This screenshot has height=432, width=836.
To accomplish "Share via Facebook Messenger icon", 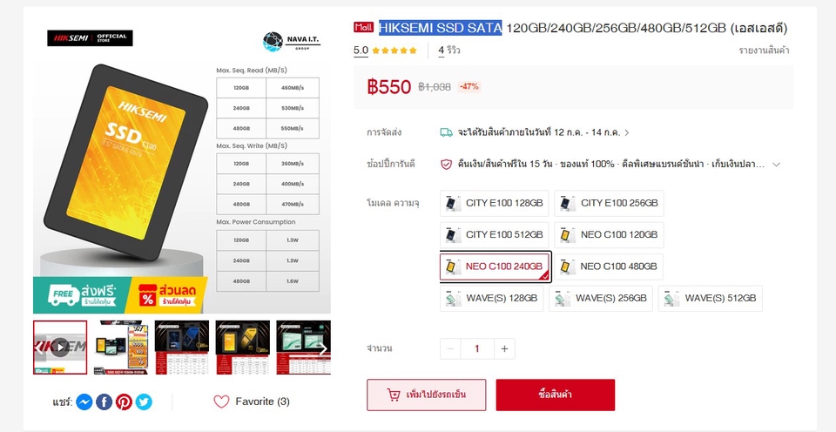I will pos(84,402).
